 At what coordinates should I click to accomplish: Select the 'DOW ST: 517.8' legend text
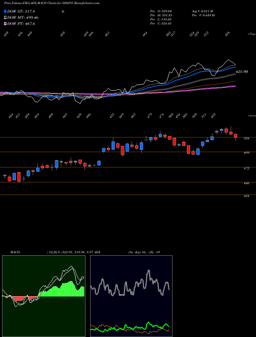21,11
